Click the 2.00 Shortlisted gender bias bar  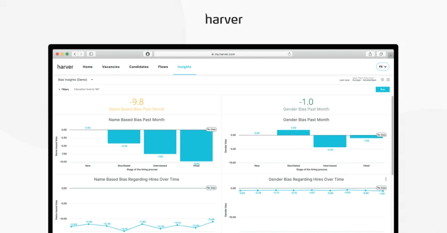tap(293, 132)
